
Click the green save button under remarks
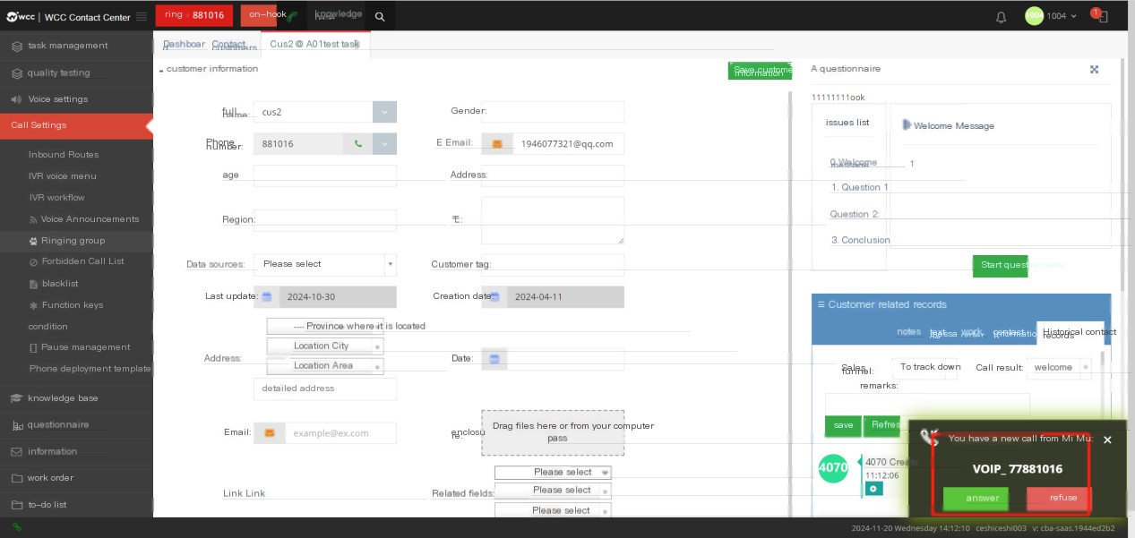coord(843,426)
